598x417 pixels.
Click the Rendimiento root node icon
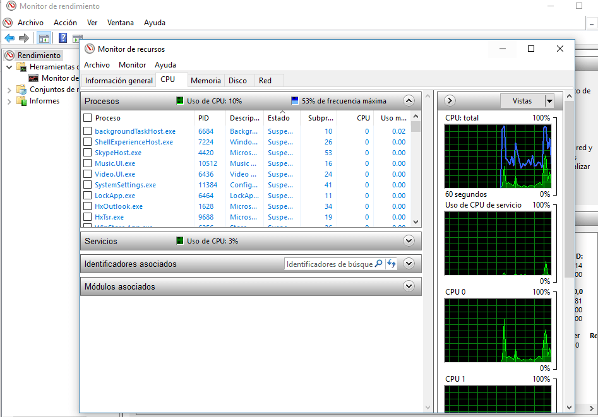coord(9,56)
